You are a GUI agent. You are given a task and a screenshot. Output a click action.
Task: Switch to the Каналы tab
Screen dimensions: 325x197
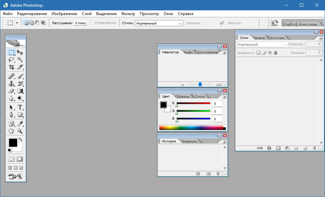click(x=259, y=38)
